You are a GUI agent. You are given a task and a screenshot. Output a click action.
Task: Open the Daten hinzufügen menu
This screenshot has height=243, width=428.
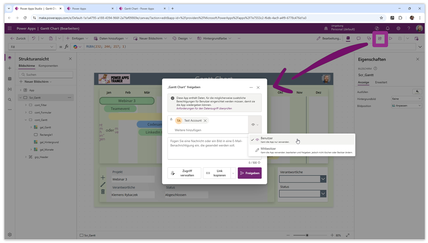pyautogui.click(x=111, y=38)
